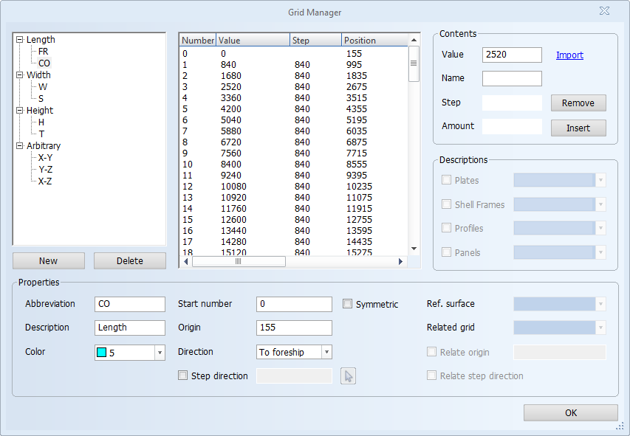Viewport: 630px width, 436px height.
Task: Collapse the Width tree node
Action: 19,75
